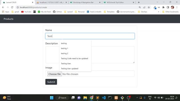Screen dimensions: 180x101
Task: Switch the ENG IN input language
Action: [150, 98]
